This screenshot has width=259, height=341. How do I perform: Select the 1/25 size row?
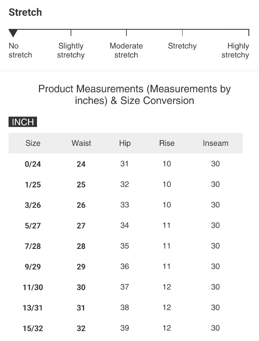126,185
